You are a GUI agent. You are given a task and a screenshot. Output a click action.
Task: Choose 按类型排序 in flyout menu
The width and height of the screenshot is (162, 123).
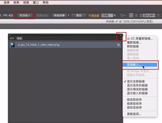point(140,104)
